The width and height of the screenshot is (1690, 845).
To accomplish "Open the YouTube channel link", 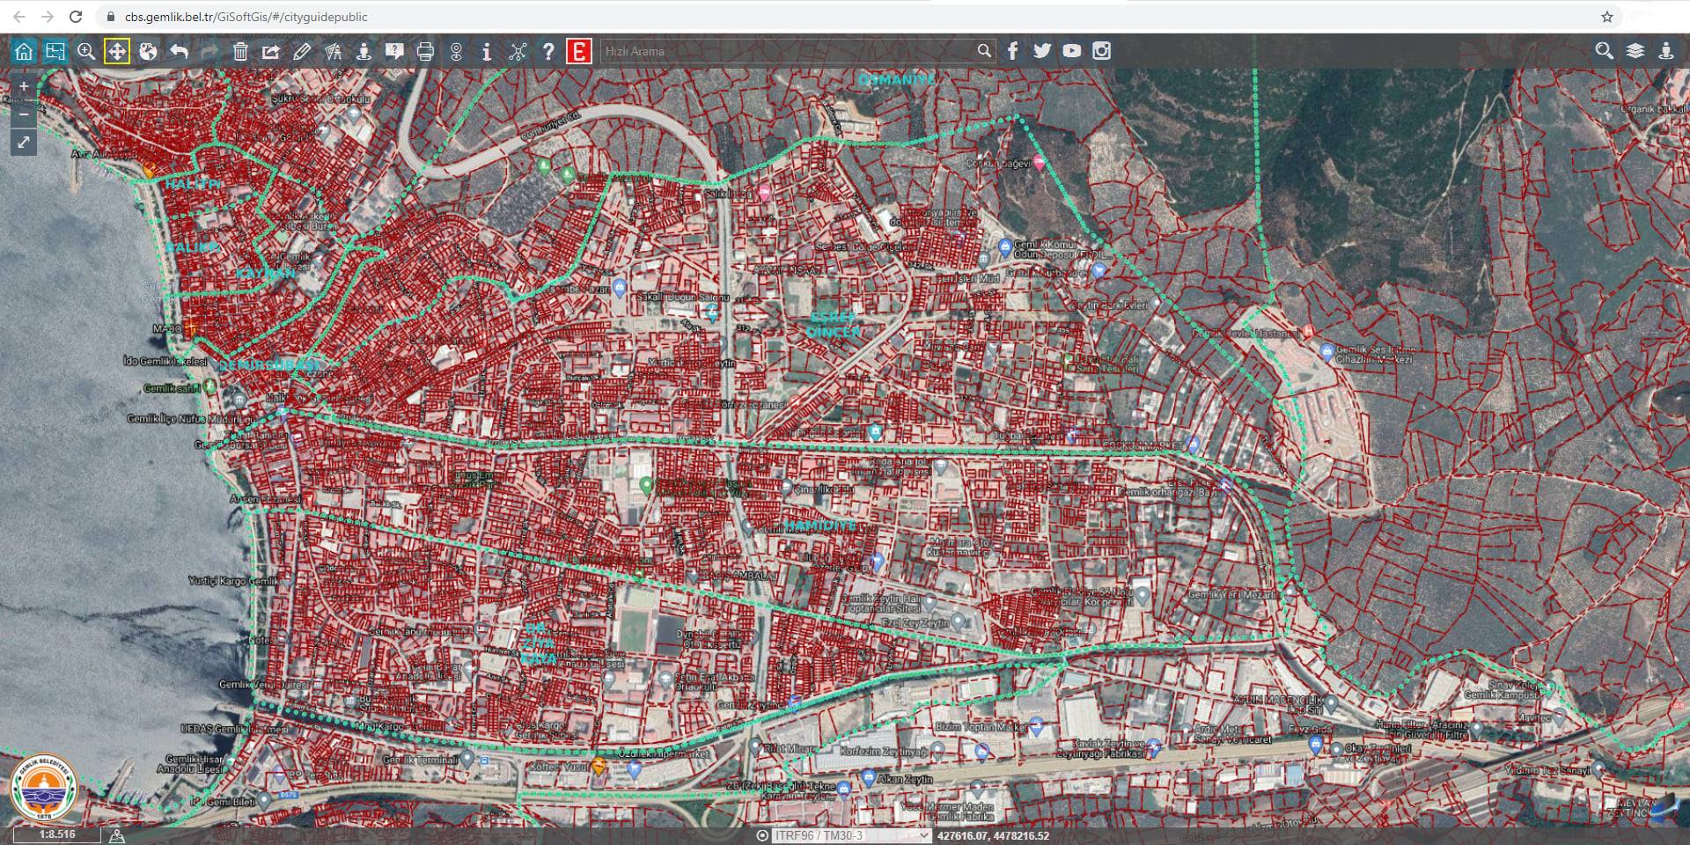I will point(1071,51).
